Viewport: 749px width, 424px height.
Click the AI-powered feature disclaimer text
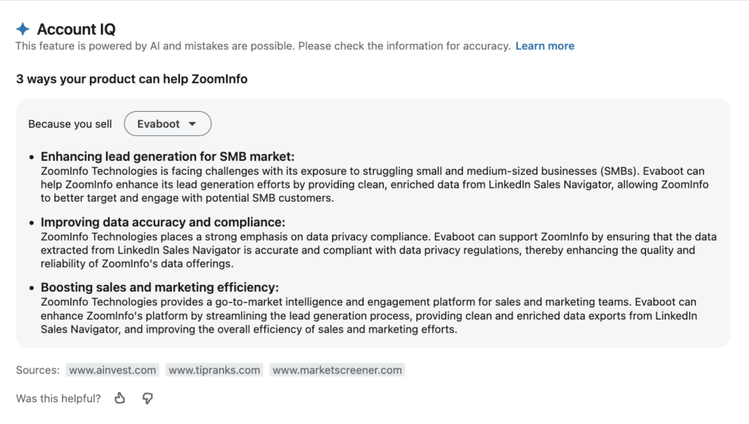(x=263, y=46)
